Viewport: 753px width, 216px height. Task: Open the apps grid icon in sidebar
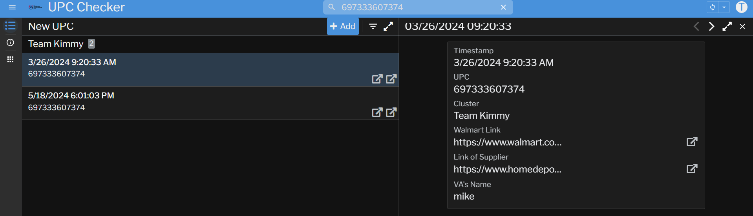10,59
